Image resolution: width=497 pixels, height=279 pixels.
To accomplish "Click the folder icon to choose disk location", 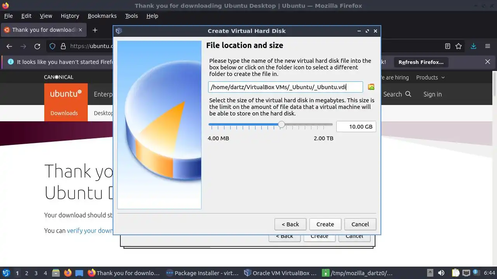I will click(371, 87).
